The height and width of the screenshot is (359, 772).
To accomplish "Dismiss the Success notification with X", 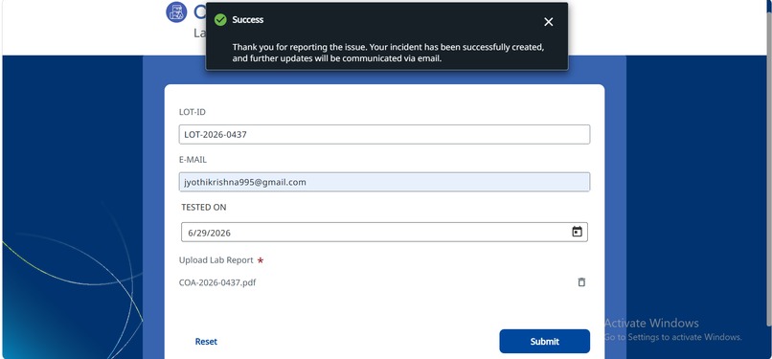I will pyautogui.click(x=549, y=22).
